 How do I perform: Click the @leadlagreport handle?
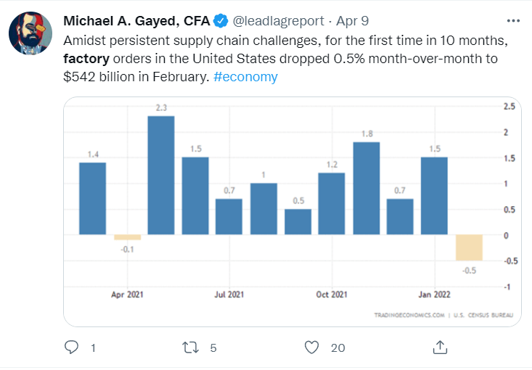tap(279, 20)
